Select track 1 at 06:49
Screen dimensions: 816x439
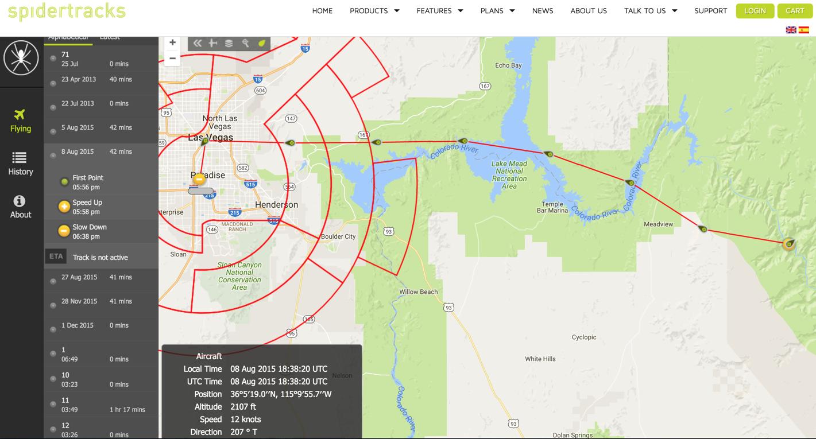click(x=101, y=354)
